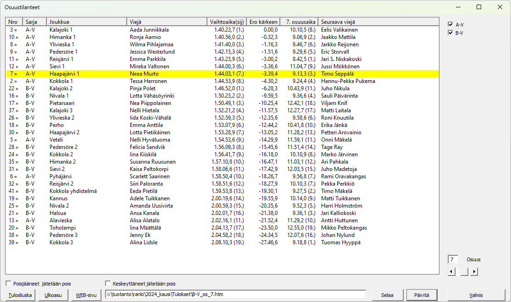Click the Selaa browse button
The width and height of the screenshot is (511, 302).
(x=387, y=295)
